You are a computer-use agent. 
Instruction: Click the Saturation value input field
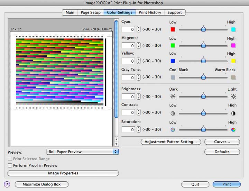coord(128,129)
